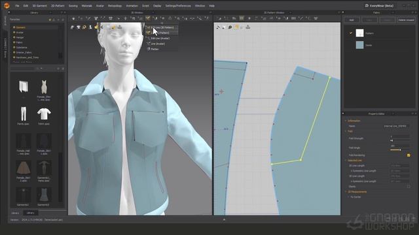The width and height of the screenshot is (419, 235).
Task: Click the orange CLO application logo
Action: [x=7, y=5]
